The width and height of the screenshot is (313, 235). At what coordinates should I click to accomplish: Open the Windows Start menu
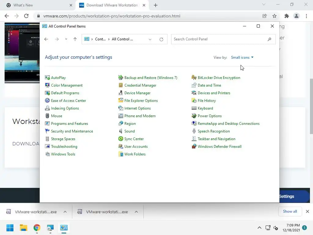[10, 228]
